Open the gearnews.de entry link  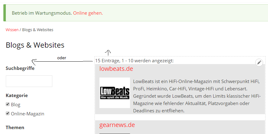[117, 125]
